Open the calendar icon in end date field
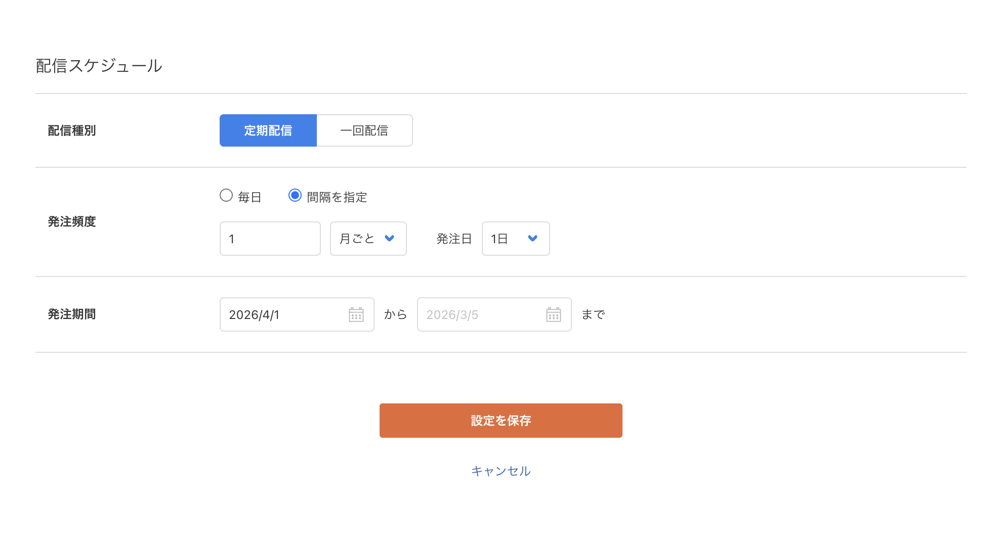 (554, 314)
